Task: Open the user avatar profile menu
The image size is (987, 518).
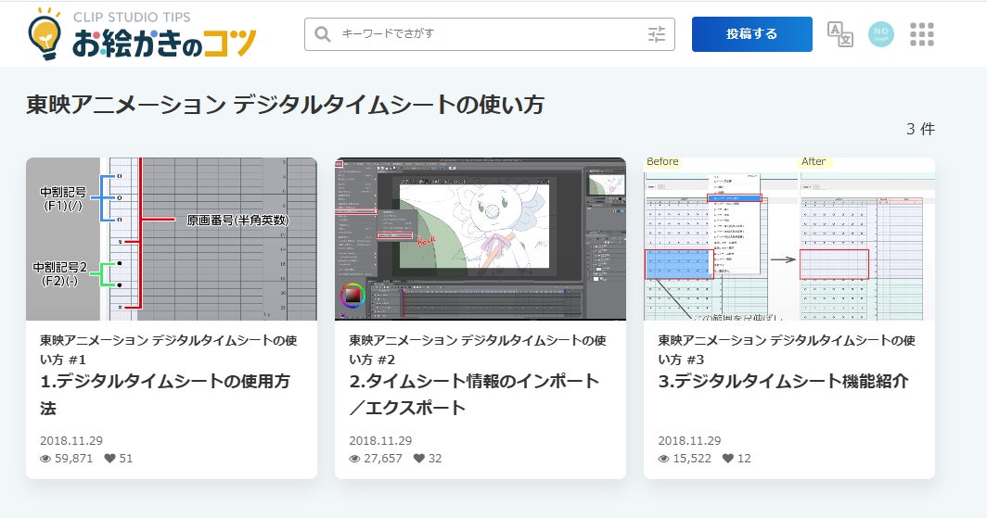Action: (x=880, y=34)
